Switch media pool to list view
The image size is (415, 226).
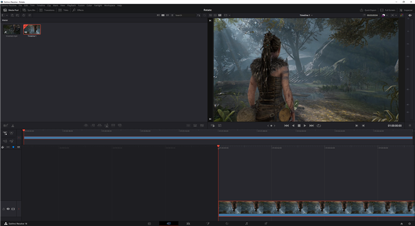click(x=172, y=15)
